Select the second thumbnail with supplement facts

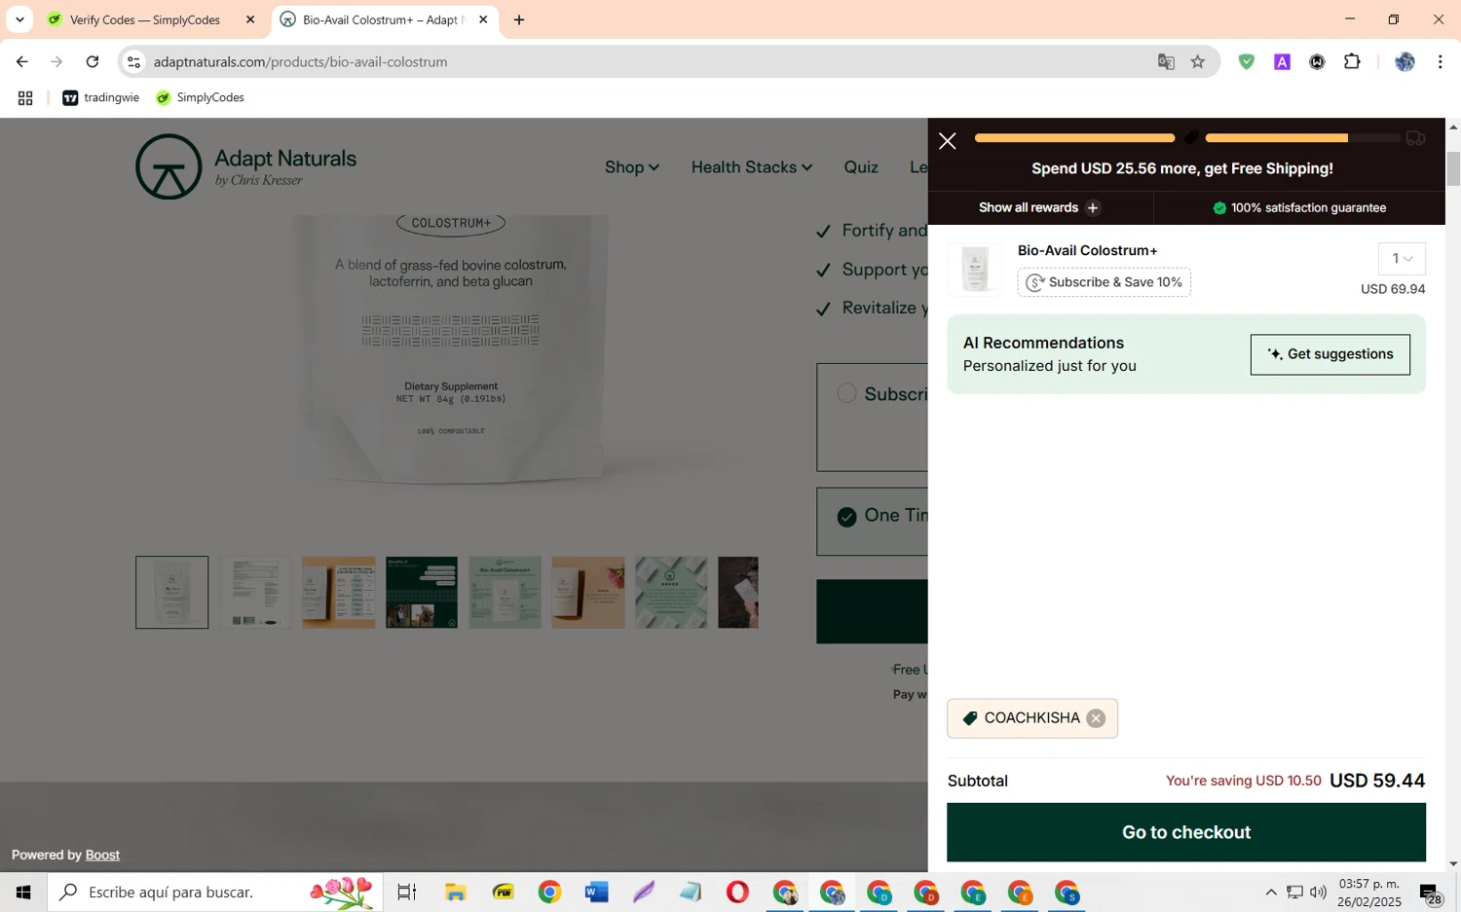(x=255, y=593)
